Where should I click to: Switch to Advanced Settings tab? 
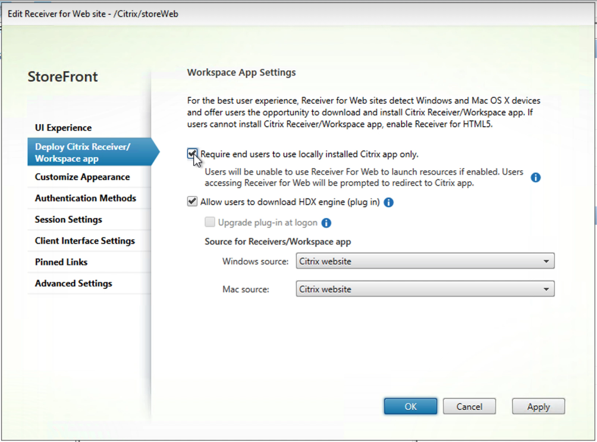click(74, 284)
